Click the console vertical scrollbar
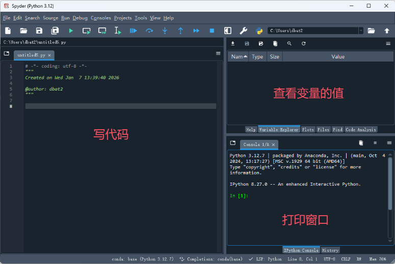 click(x=390, y=184)
